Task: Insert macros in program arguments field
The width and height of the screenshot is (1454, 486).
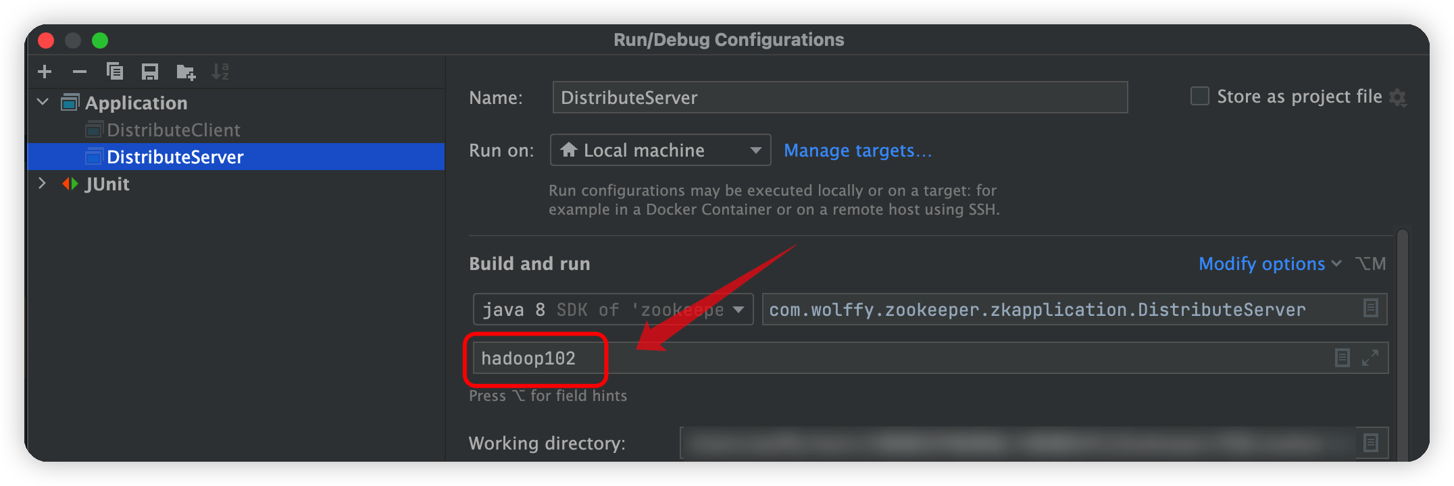Action: (1343, 358)
